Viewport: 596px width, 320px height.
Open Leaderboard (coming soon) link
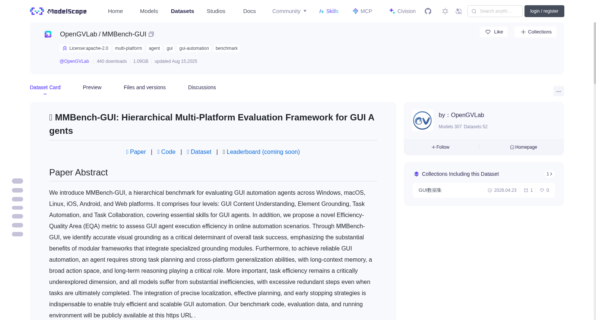pyautogui.click(x=261, y=152)
